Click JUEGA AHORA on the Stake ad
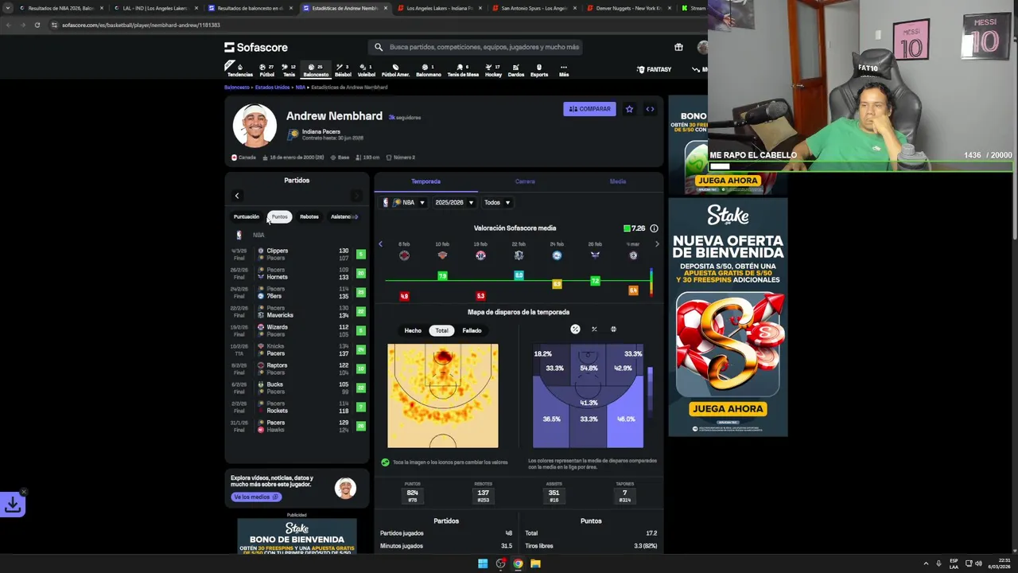Screen dimensions: 1018x573 click(728, 408)
